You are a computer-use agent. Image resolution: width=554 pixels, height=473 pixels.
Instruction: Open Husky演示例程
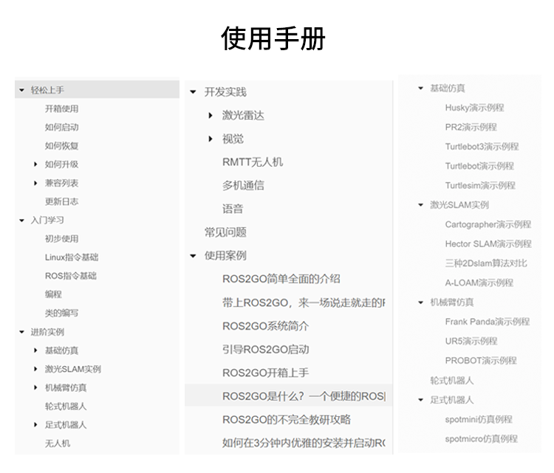coord(474,108)
